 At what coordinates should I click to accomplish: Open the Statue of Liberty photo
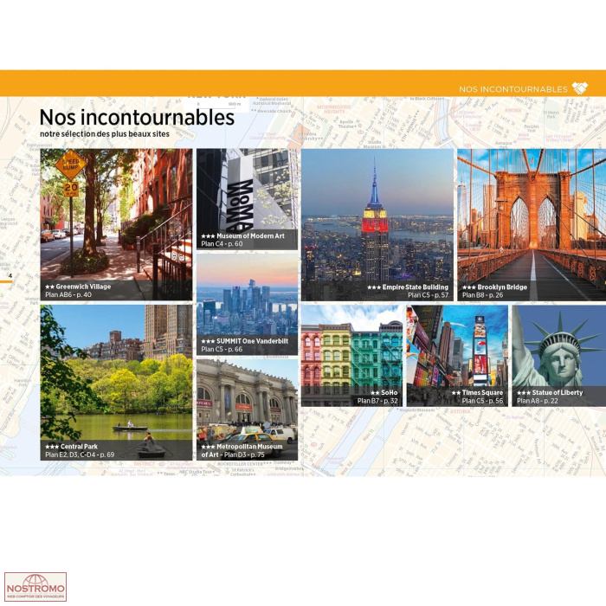point(559,356)
